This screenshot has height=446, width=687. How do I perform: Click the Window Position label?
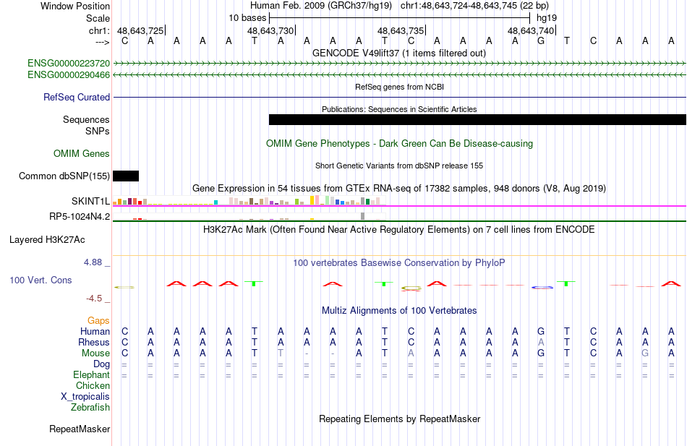[75, 6]
